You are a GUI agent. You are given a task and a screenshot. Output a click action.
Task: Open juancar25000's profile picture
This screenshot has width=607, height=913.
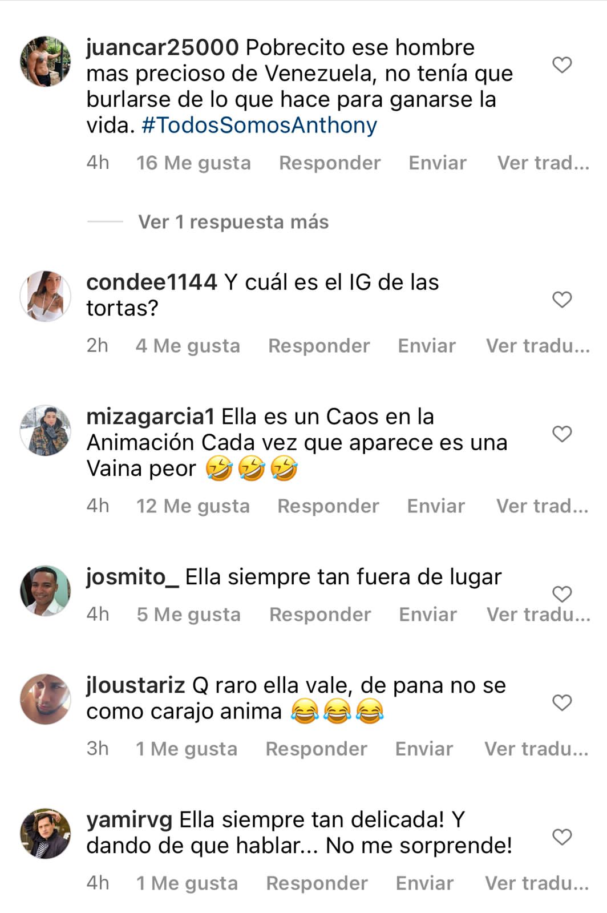click(46, 62)
